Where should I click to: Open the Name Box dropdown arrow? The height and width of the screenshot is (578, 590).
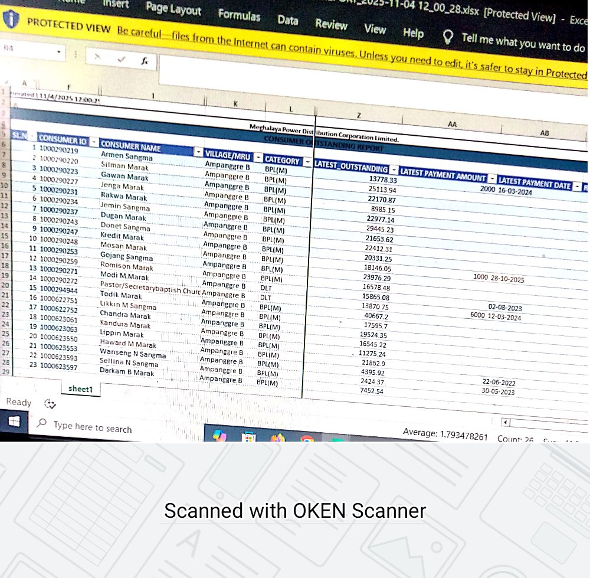pos(58,51)
